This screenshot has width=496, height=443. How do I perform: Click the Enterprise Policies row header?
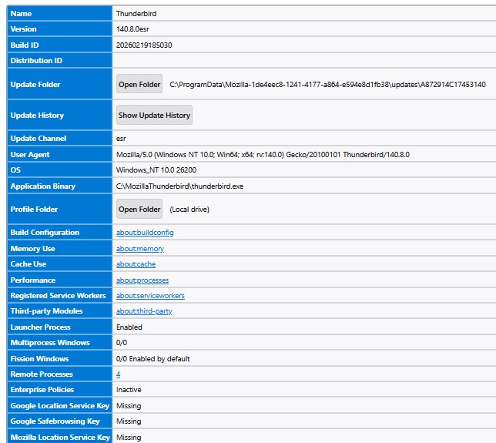click(59, 390)
